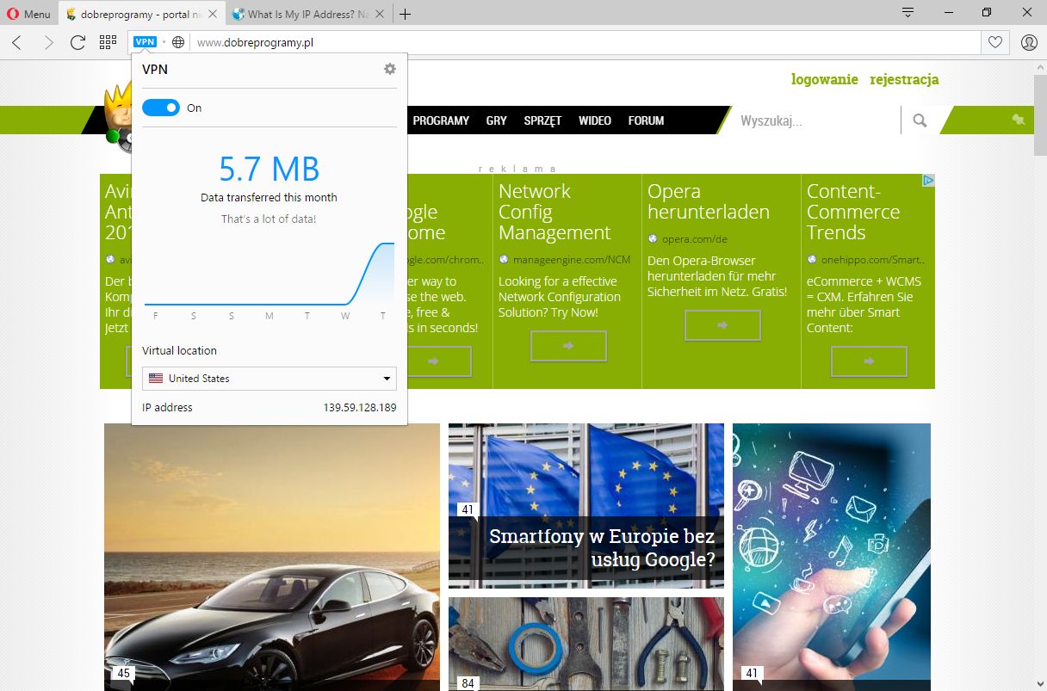The height and width of the screenshot is (691, 1047).
Task: Click the globe icon beside the VPN badge
Action: point(177,40)
